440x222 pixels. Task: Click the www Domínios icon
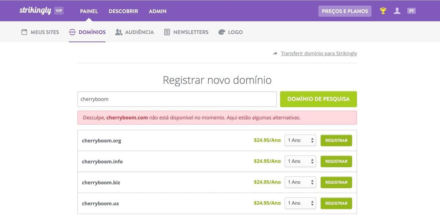tap(72, 32)
